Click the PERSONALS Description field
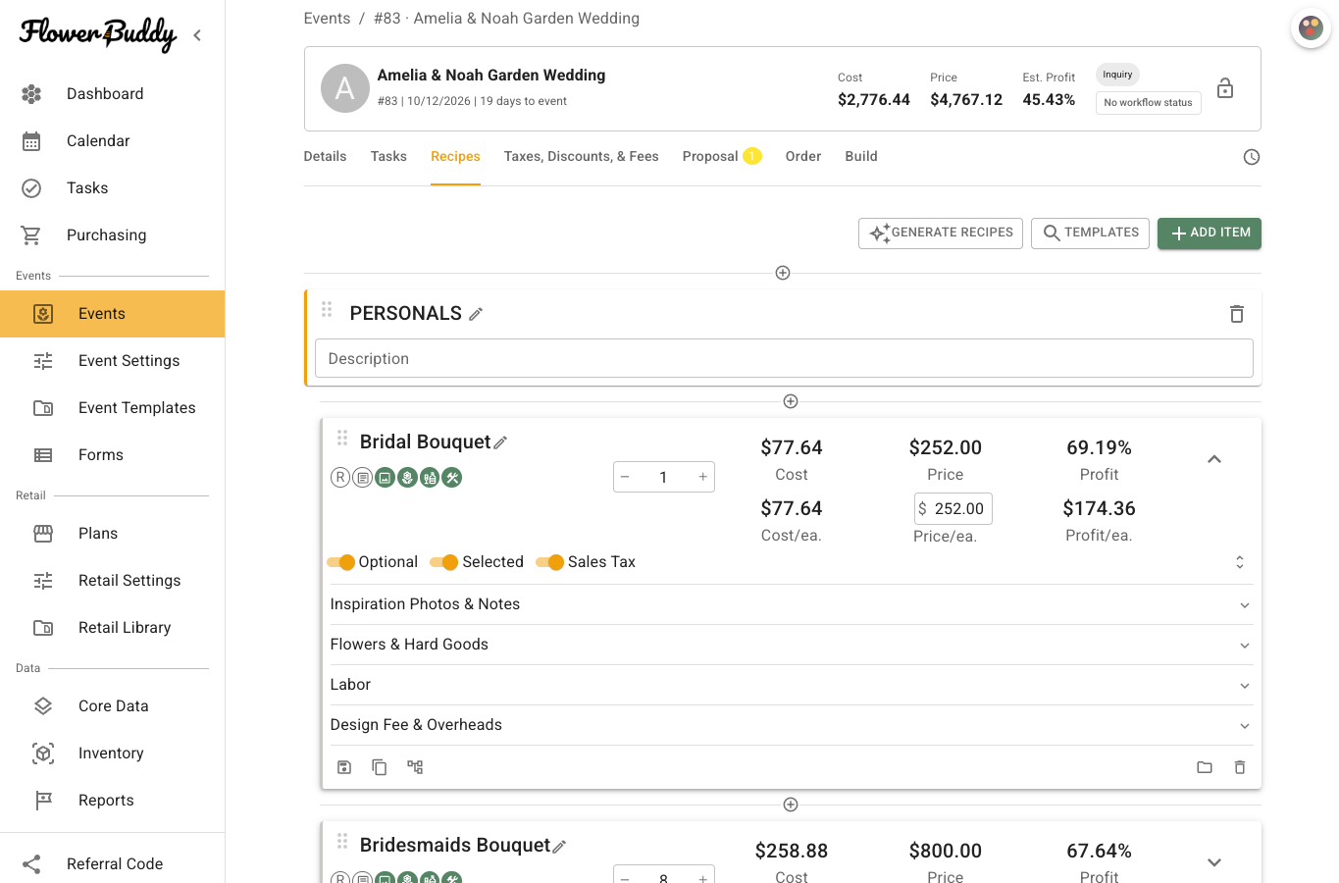The width and height of the screenshot is (1339, 883). 784,359
